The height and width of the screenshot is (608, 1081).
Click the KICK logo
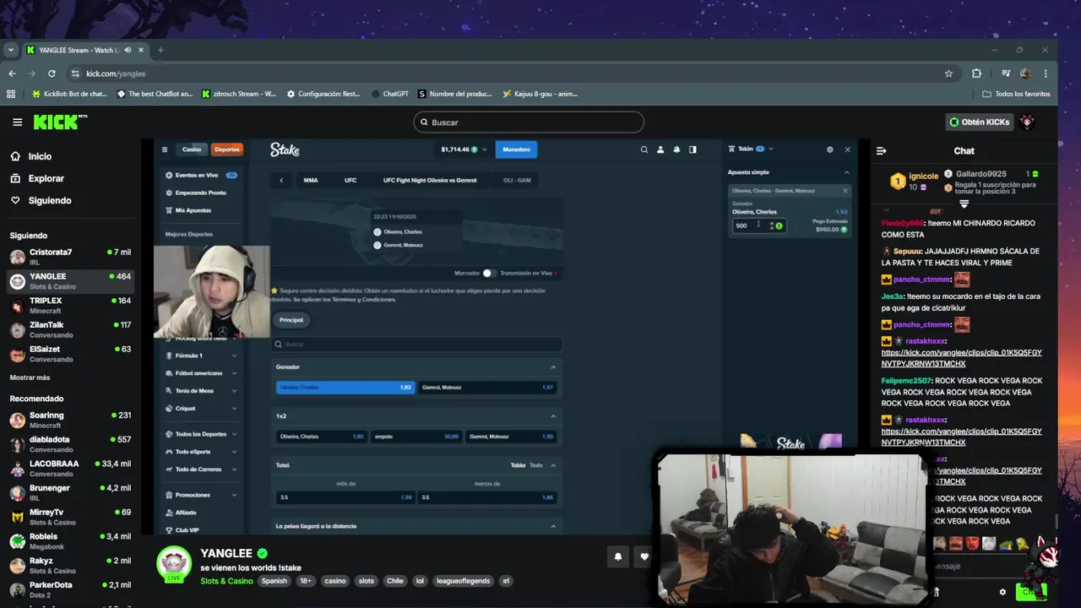60,122
